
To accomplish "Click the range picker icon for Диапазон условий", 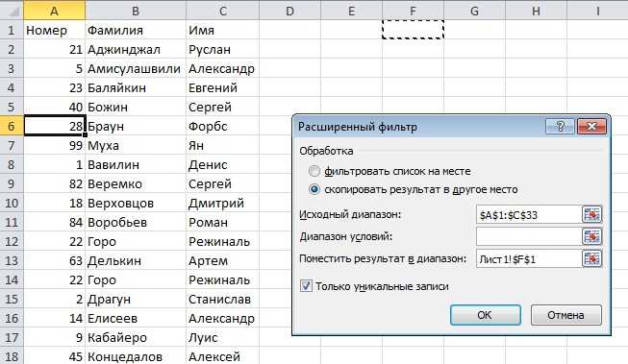I will [x=591, y=237].
